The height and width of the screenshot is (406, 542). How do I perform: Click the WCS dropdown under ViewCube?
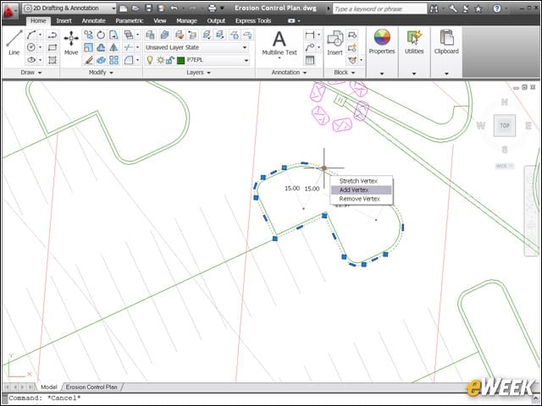tap(505, 166)
